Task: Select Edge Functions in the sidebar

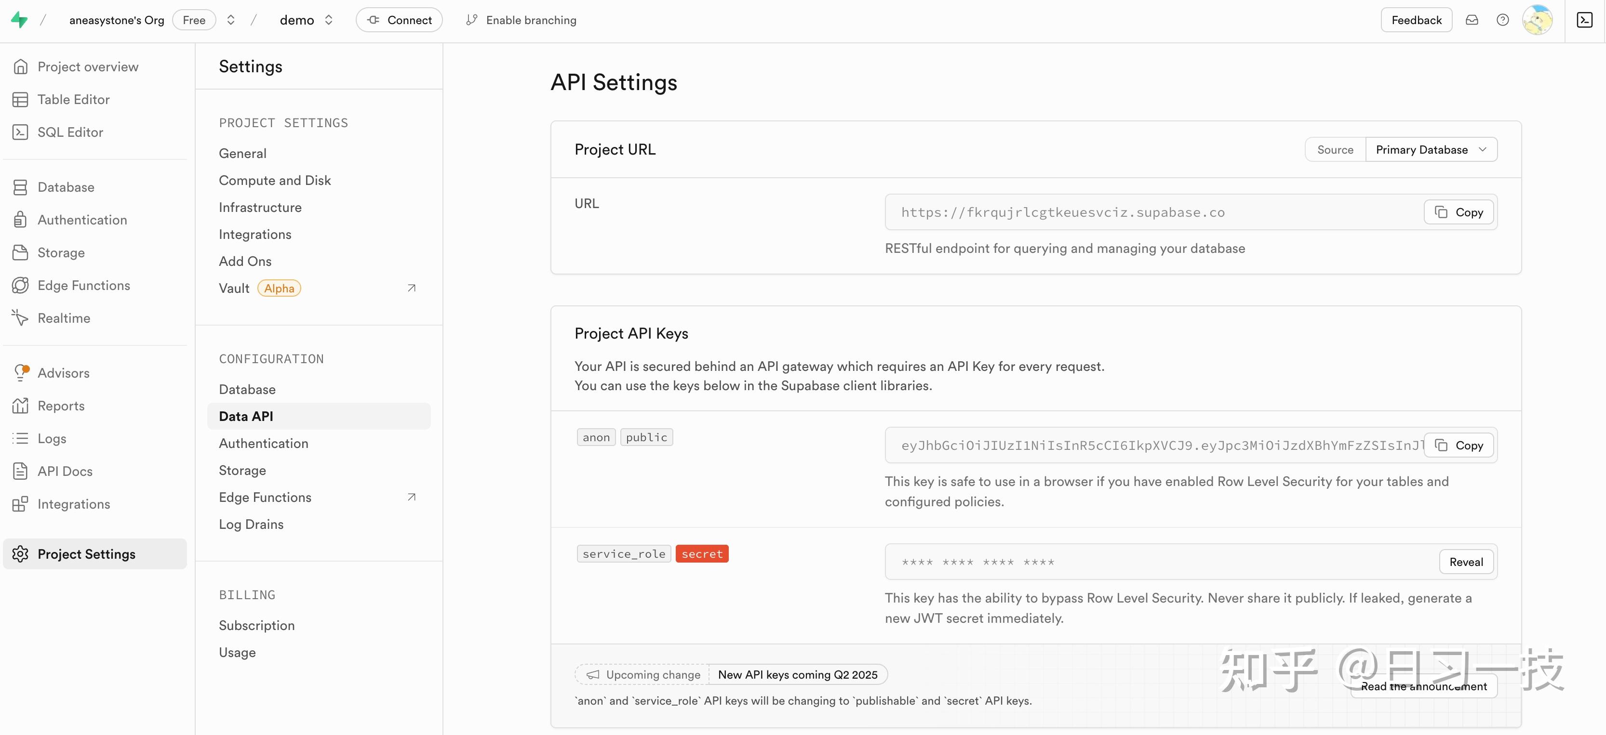Action: pyautogui.click(x=82, y=285)
